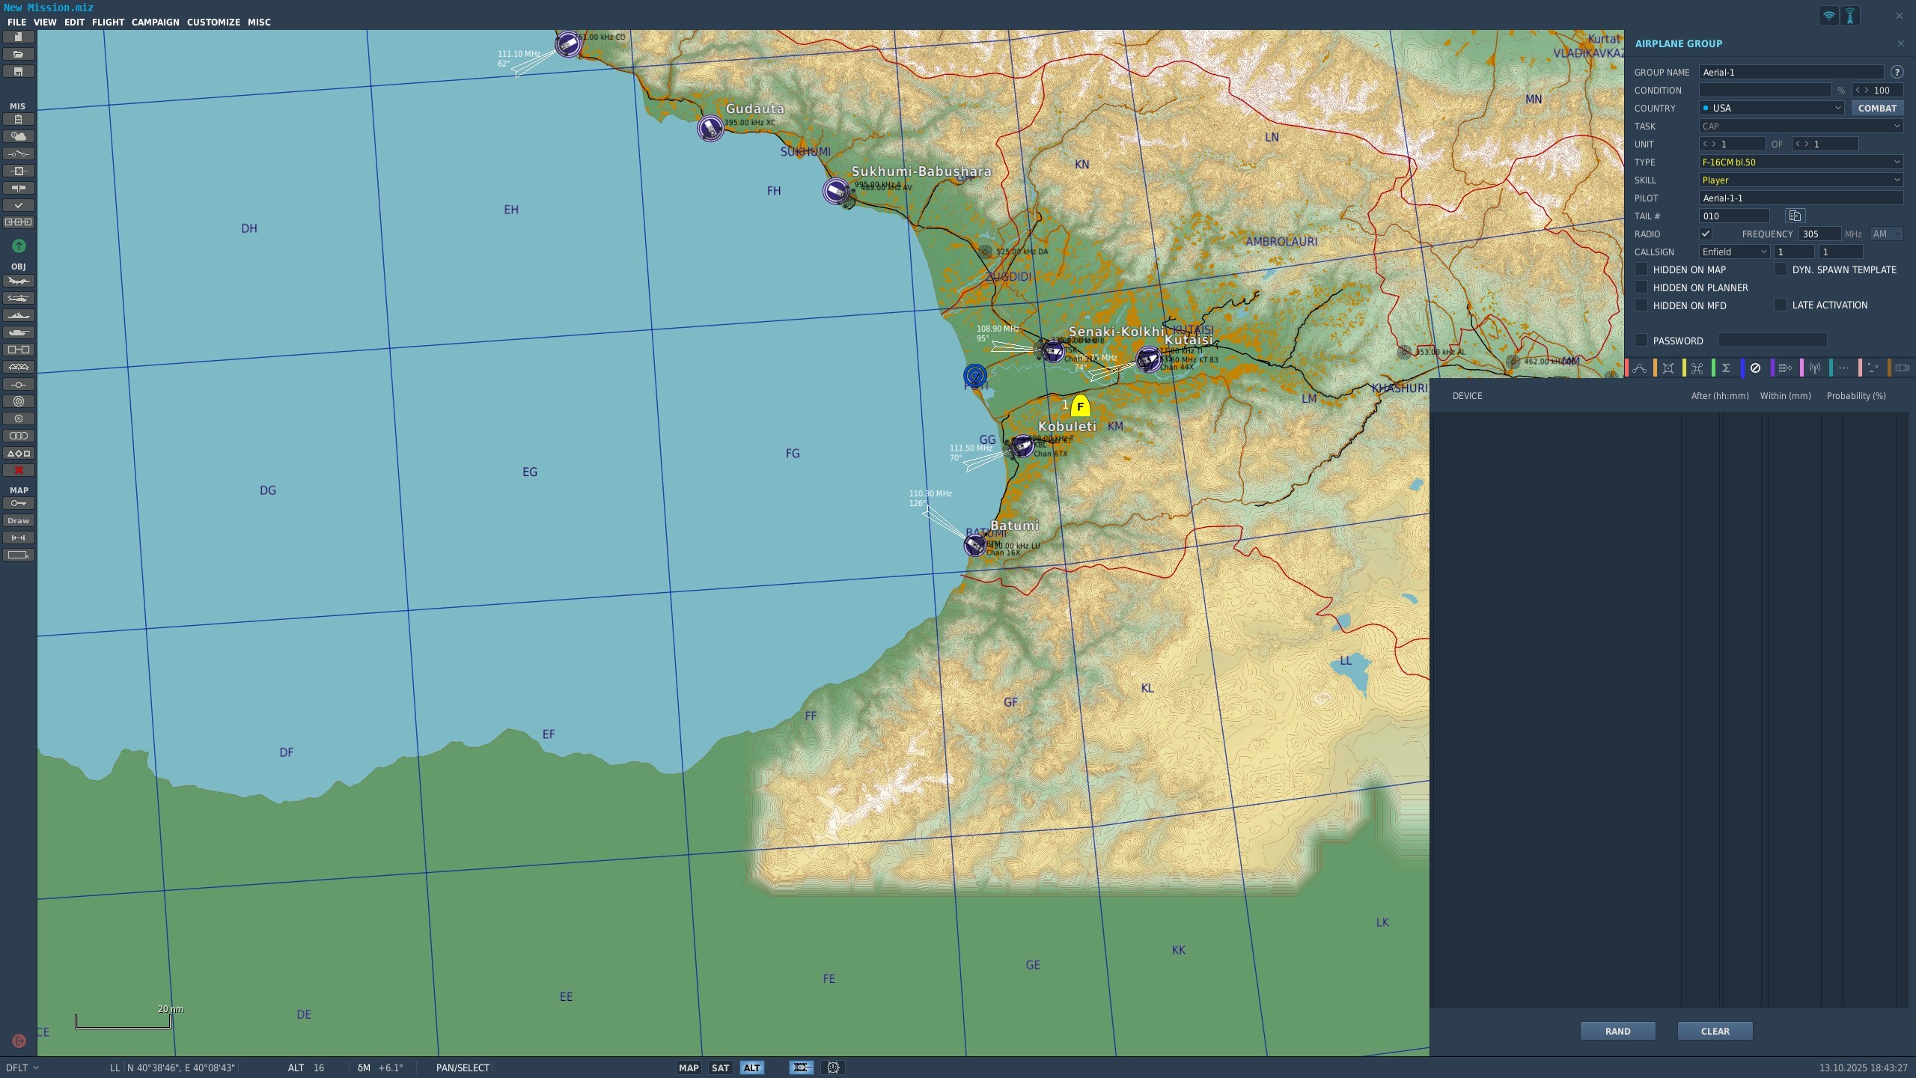Enable Hidden on Map checkbox

(1641, 269)
